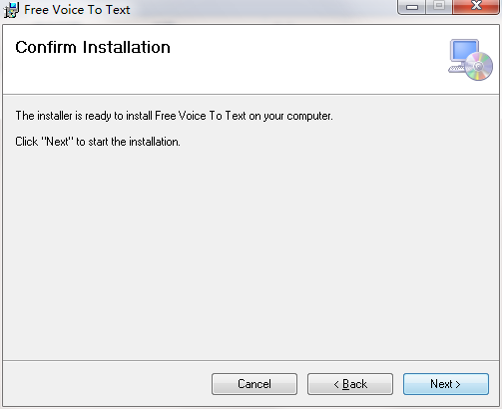Click the installer icon in the title bar
This screenshot has height=409, width=502.
tap(11, 10)
